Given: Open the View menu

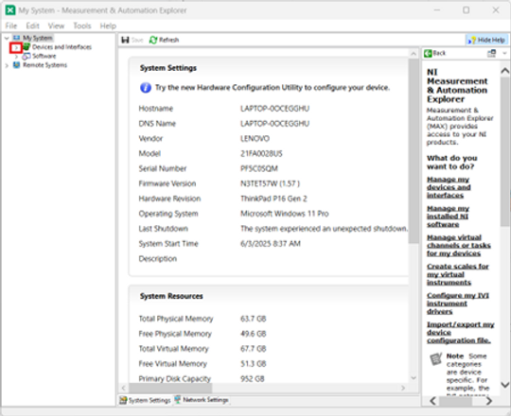Looking at the screenshot, I should pos(56,26).
